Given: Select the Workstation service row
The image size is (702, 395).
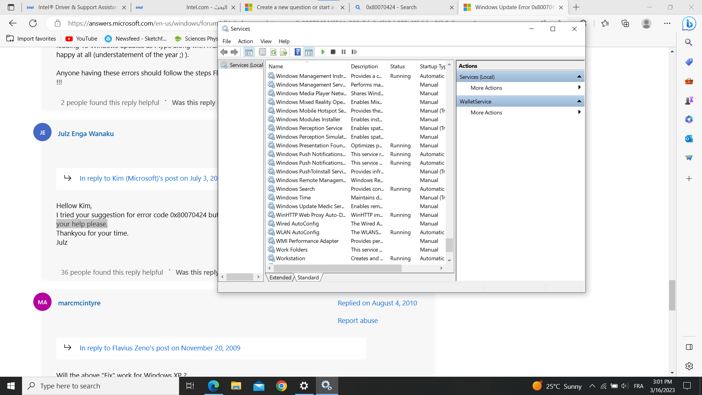Looking at the screenshot, I should [x=356, y=259].
